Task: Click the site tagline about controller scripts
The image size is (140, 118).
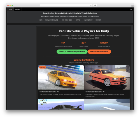Action: [70, 16]
